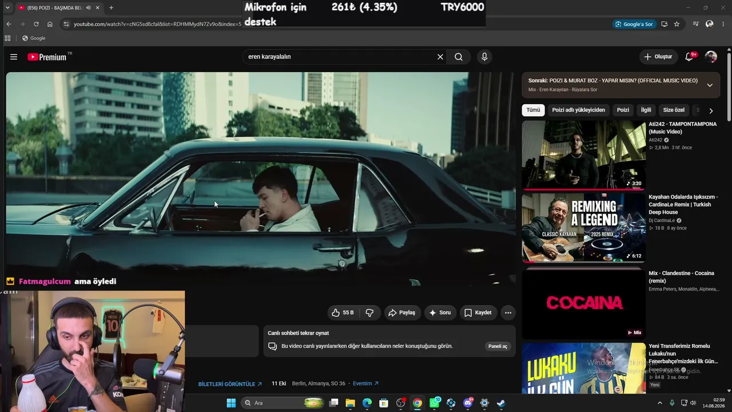Open the Chrome profile avatar
Screen dimensions: 732x412
[x=710, y=24]
